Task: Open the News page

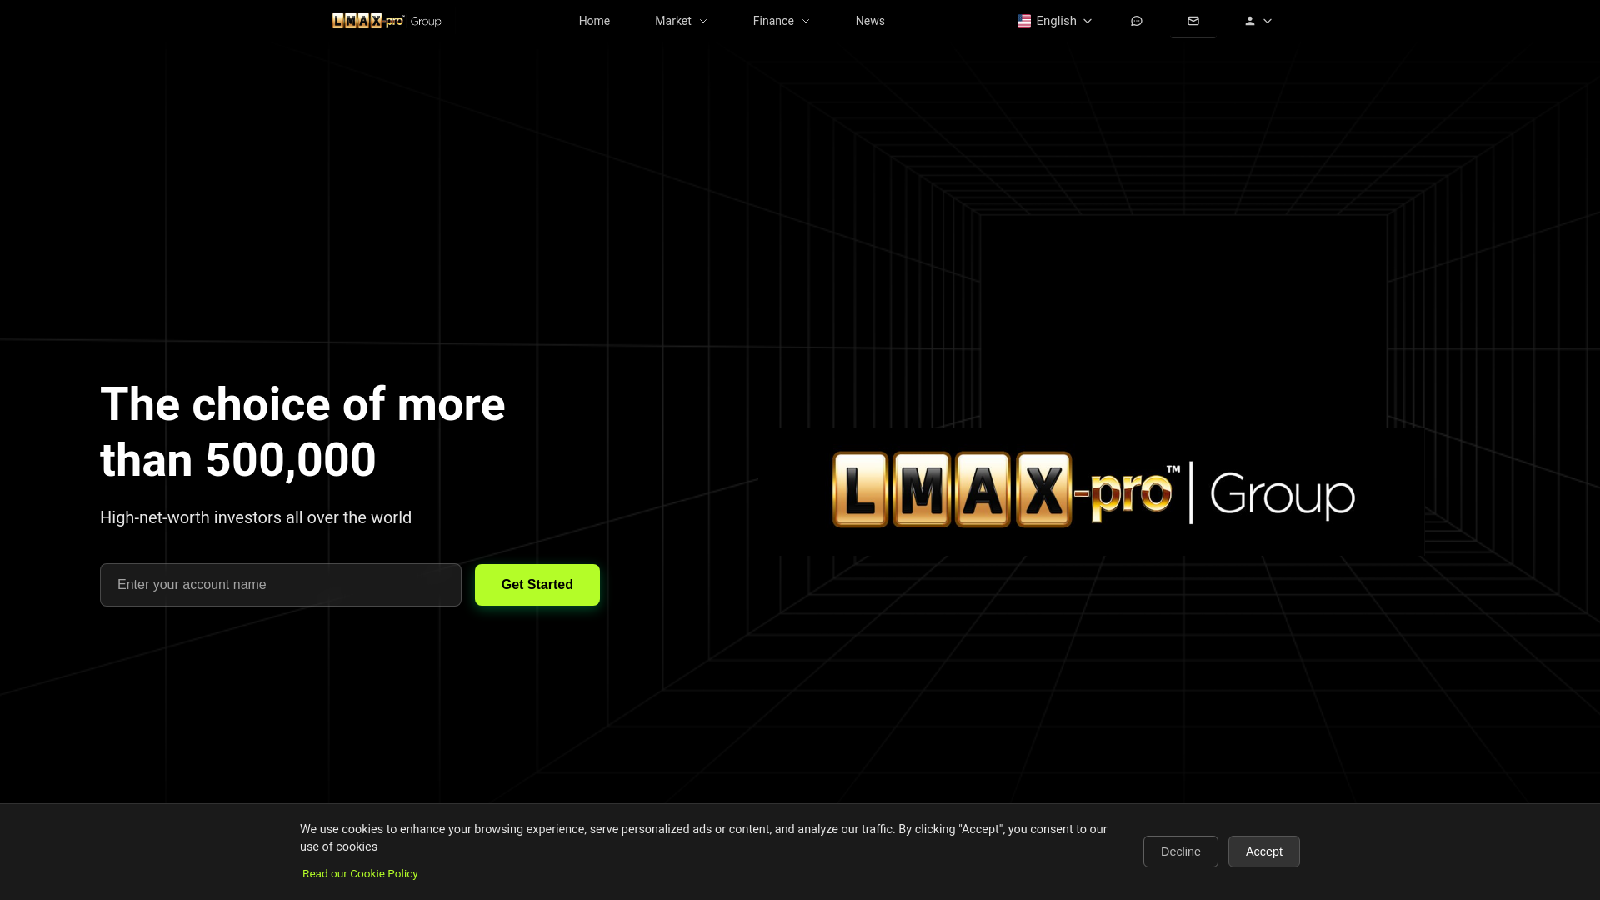Action: tap(870, 21)
